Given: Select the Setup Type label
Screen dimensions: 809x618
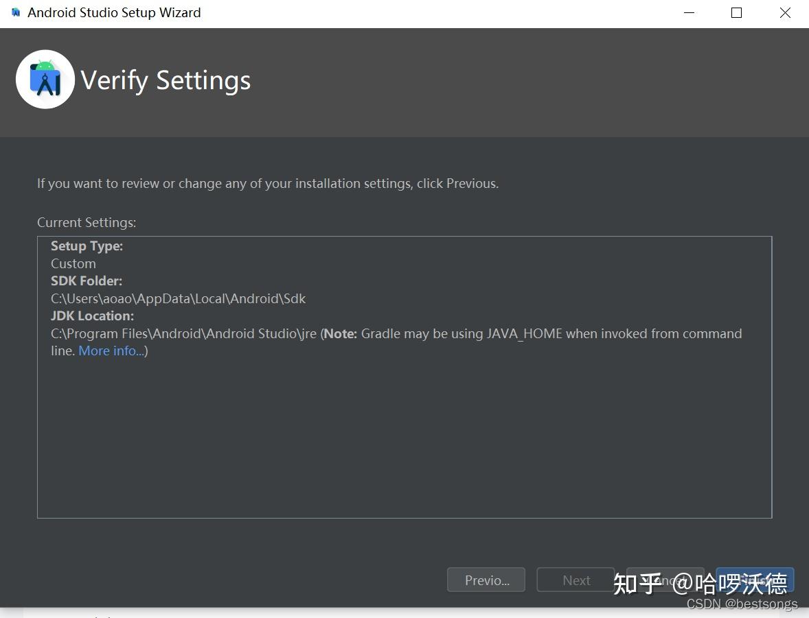Looking at the screenshot, I should pos(87,246).
